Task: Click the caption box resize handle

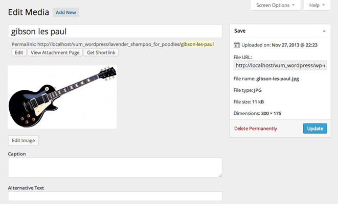Action: pyautogui.click(x=220, y=175)
